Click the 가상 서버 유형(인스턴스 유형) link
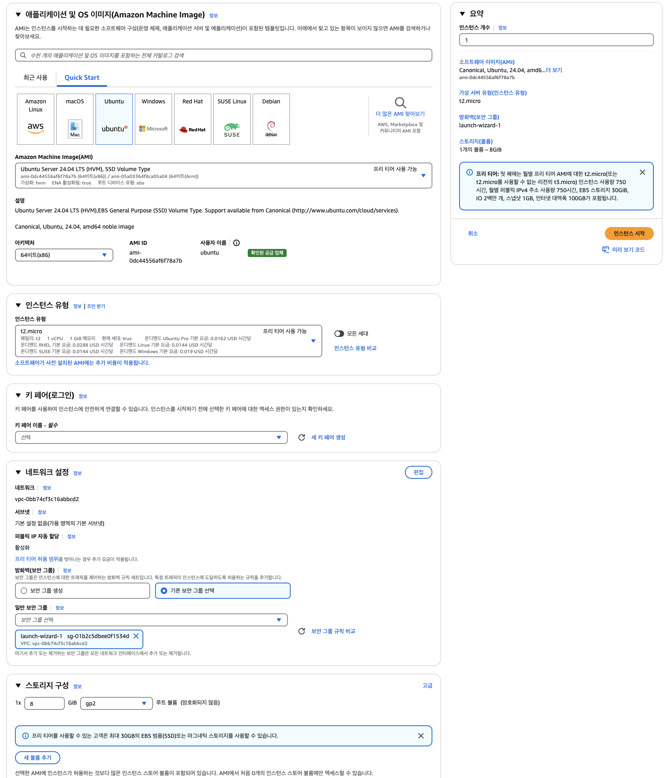Screen dimensions: 668x778 pyautogui.click(x=493, y=93)
